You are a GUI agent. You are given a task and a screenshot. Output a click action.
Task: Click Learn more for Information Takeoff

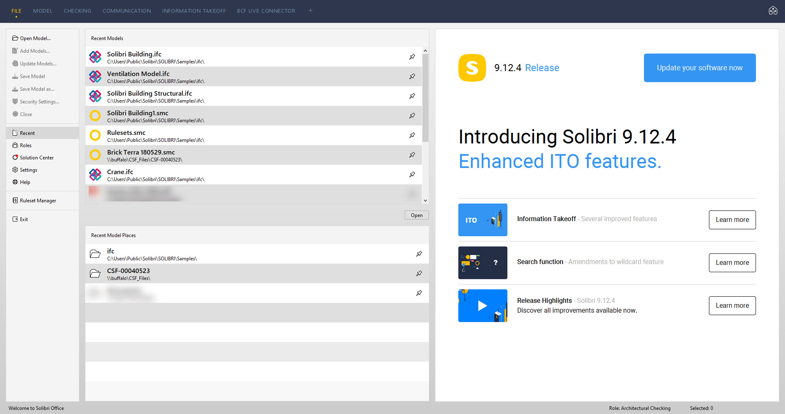pos(732,220)
